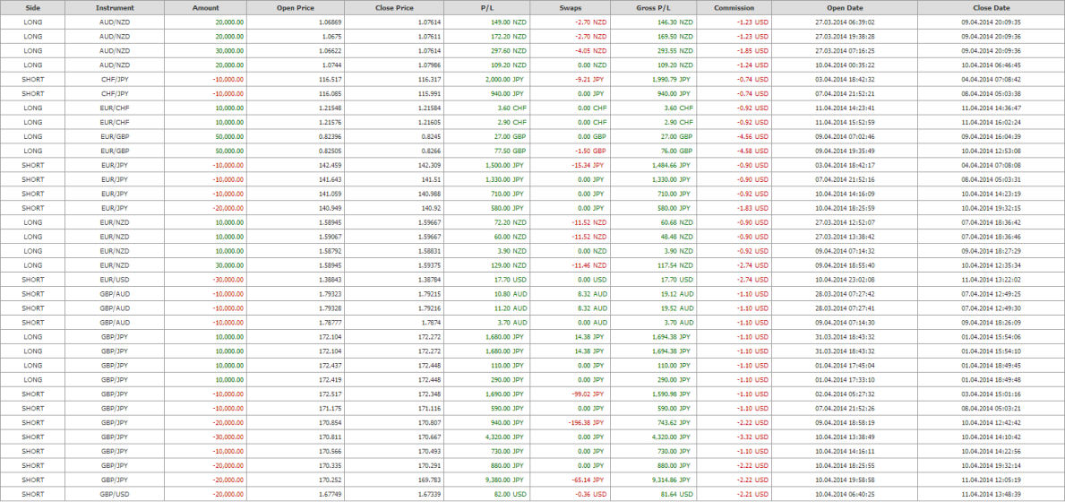Click open price 1.67749

click(330, 493)
